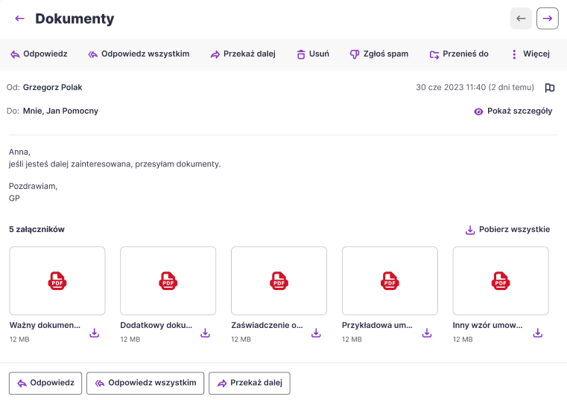Click Odpowiedz in the top toolbar
Image resolution: width=567 pixels, height=400 pixels.
39,54
